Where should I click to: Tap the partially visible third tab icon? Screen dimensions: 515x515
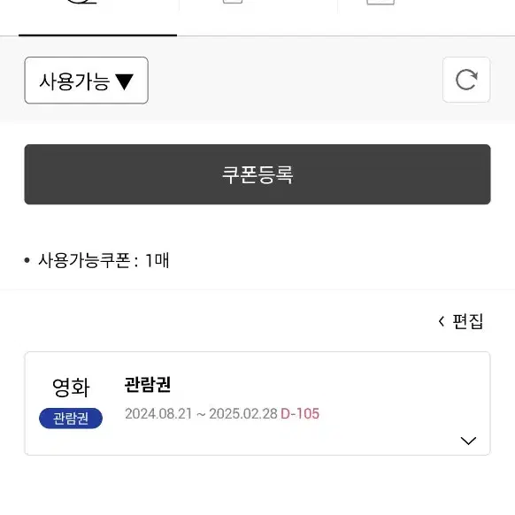pos(380,3)
